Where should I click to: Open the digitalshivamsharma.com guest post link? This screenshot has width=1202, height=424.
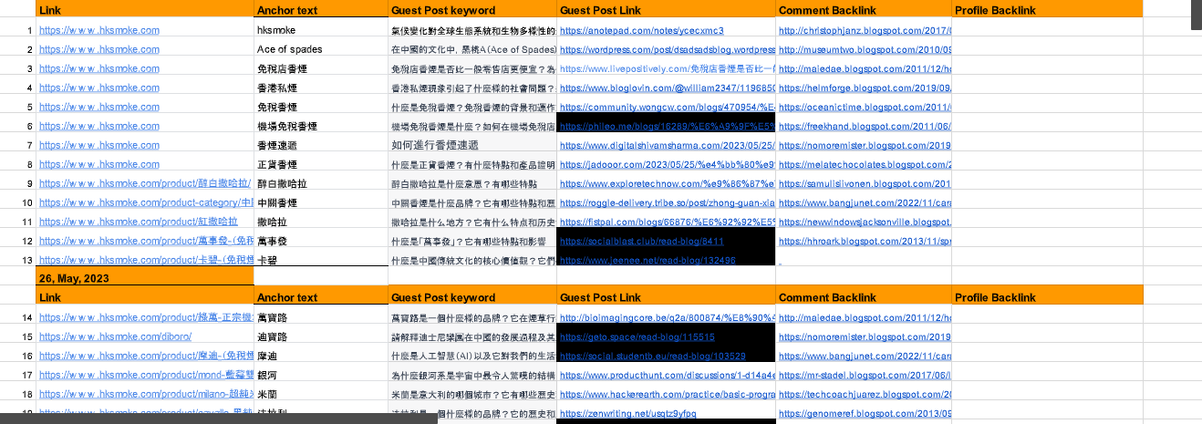pos(667,145)
